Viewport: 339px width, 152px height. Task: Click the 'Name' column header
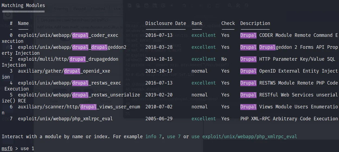23,23
